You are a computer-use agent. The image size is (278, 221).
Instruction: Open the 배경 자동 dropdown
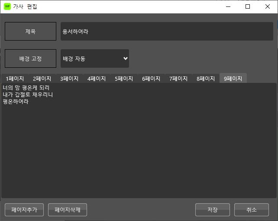(x=95, y=59)
